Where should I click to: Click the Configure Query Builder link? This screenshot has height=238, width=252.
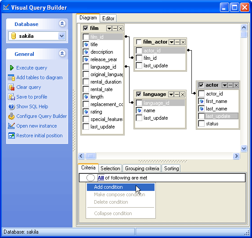pyautogui.click(x=41, y=116)
